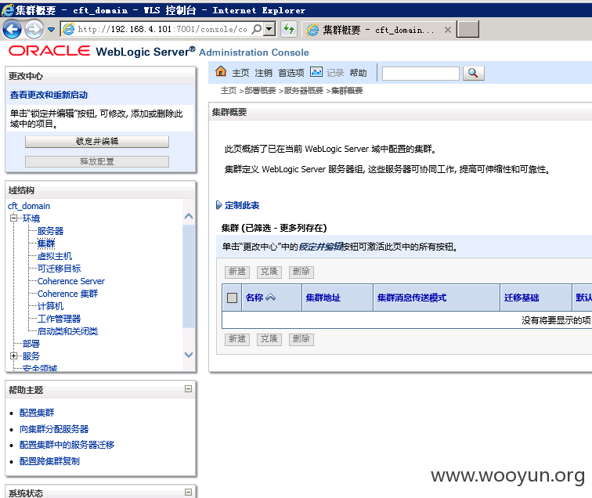
Task: Collapse the 帮助主题 panel
Action: pos(189,388)
